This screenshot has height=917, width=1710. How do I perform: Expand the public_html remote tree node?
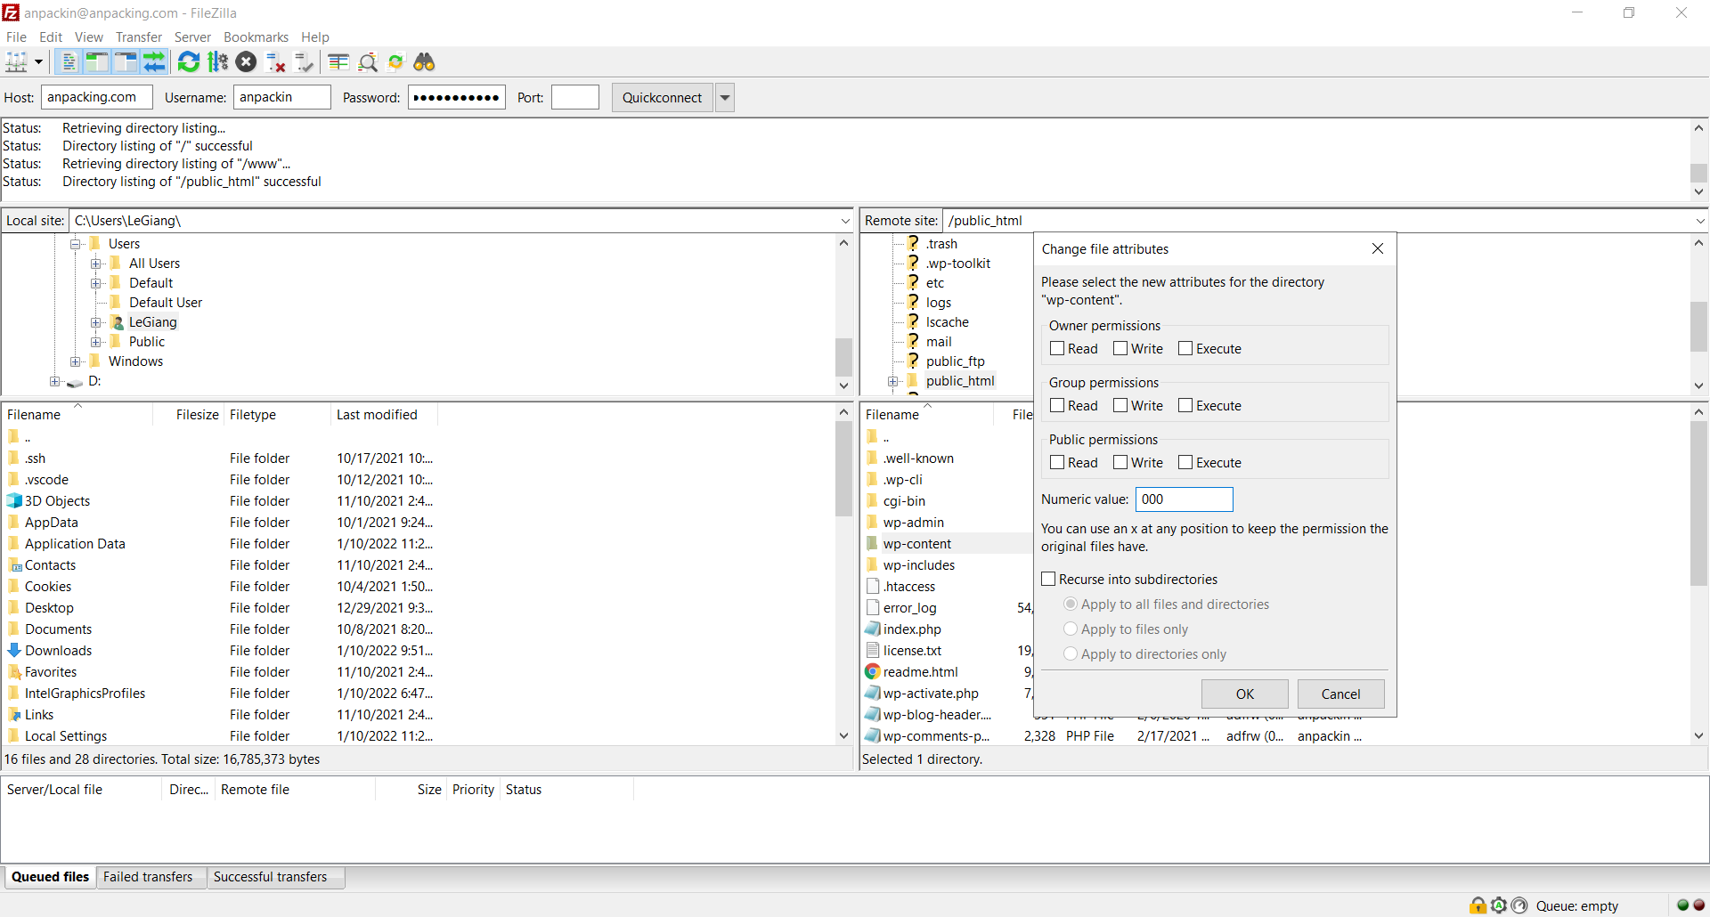click(892, 381)
